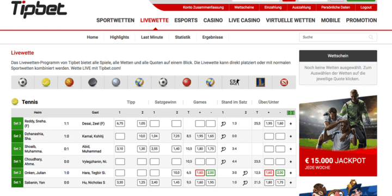Select the CS:GO esports filter icon
This screenshot has height=196, width=392.
pos(235,82)
